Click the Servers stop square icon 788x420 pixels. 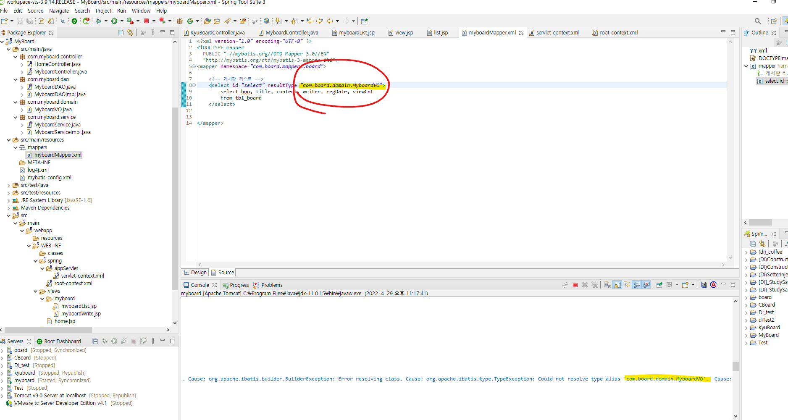coord(134,341)
